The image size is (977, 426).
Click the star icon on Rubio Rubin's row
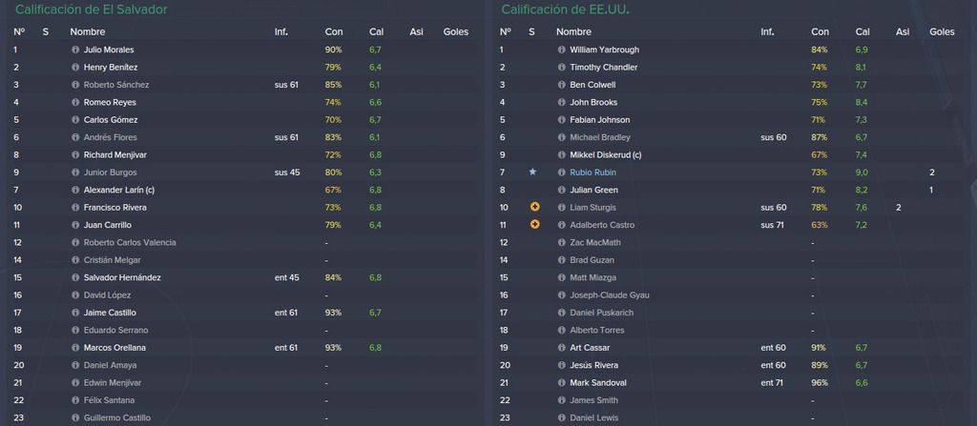(x=532, y=172)
